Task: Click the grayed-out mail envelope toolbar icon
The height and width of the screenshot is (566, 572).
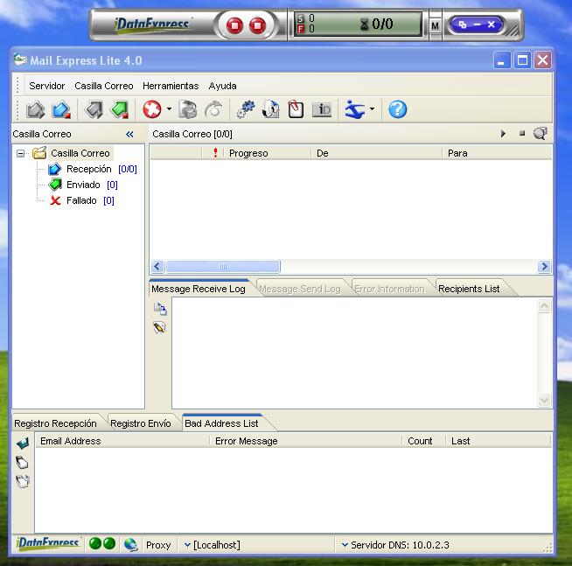Action: 187,110
